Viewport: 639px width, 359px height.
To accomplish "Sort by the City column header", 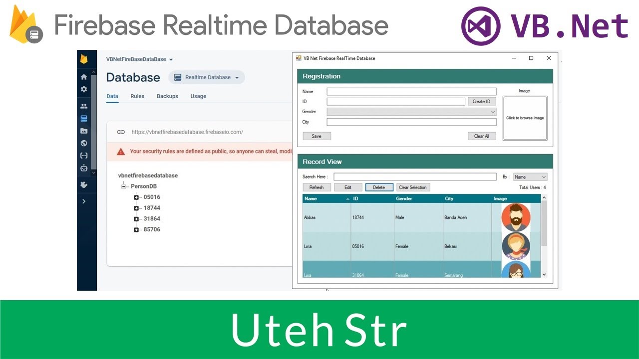I will point(467,199).
